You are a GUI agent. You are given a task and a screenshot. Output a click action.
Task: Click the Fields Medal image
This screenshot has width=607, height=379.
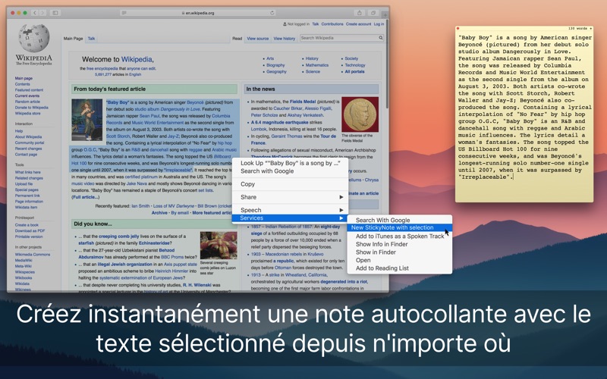coord(360,114)
